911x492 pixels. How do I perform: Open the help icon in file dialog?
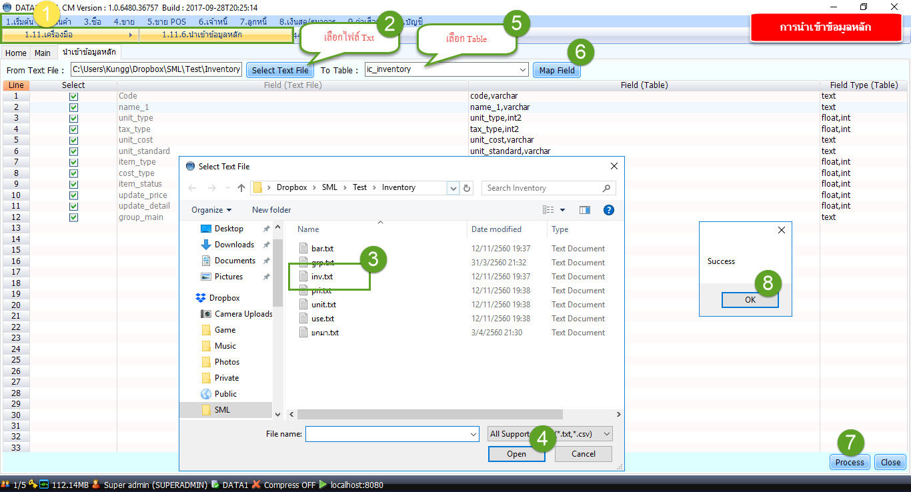click(x=608, y=210)
